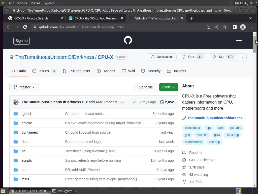Open the Actions tab

(x=106, y=71)
